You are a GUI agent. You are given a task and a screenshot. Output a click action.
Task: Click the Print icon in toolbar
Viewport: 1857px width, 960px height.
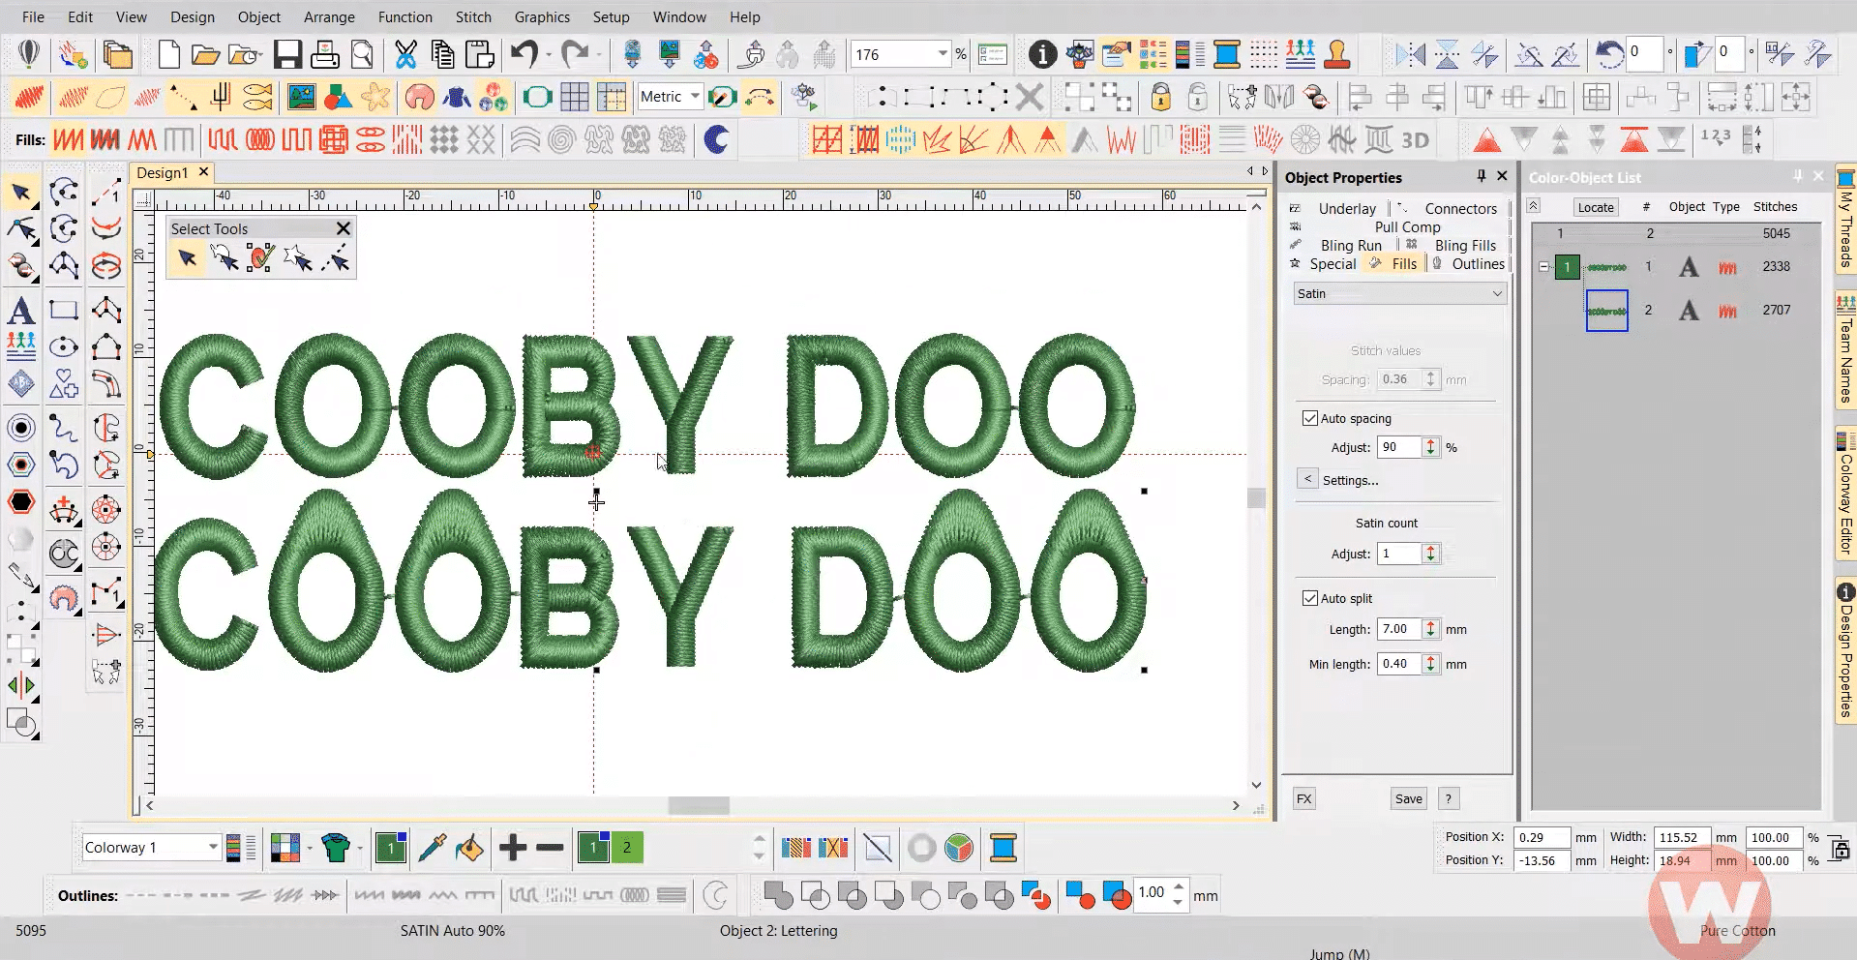(x=324, y=54)
